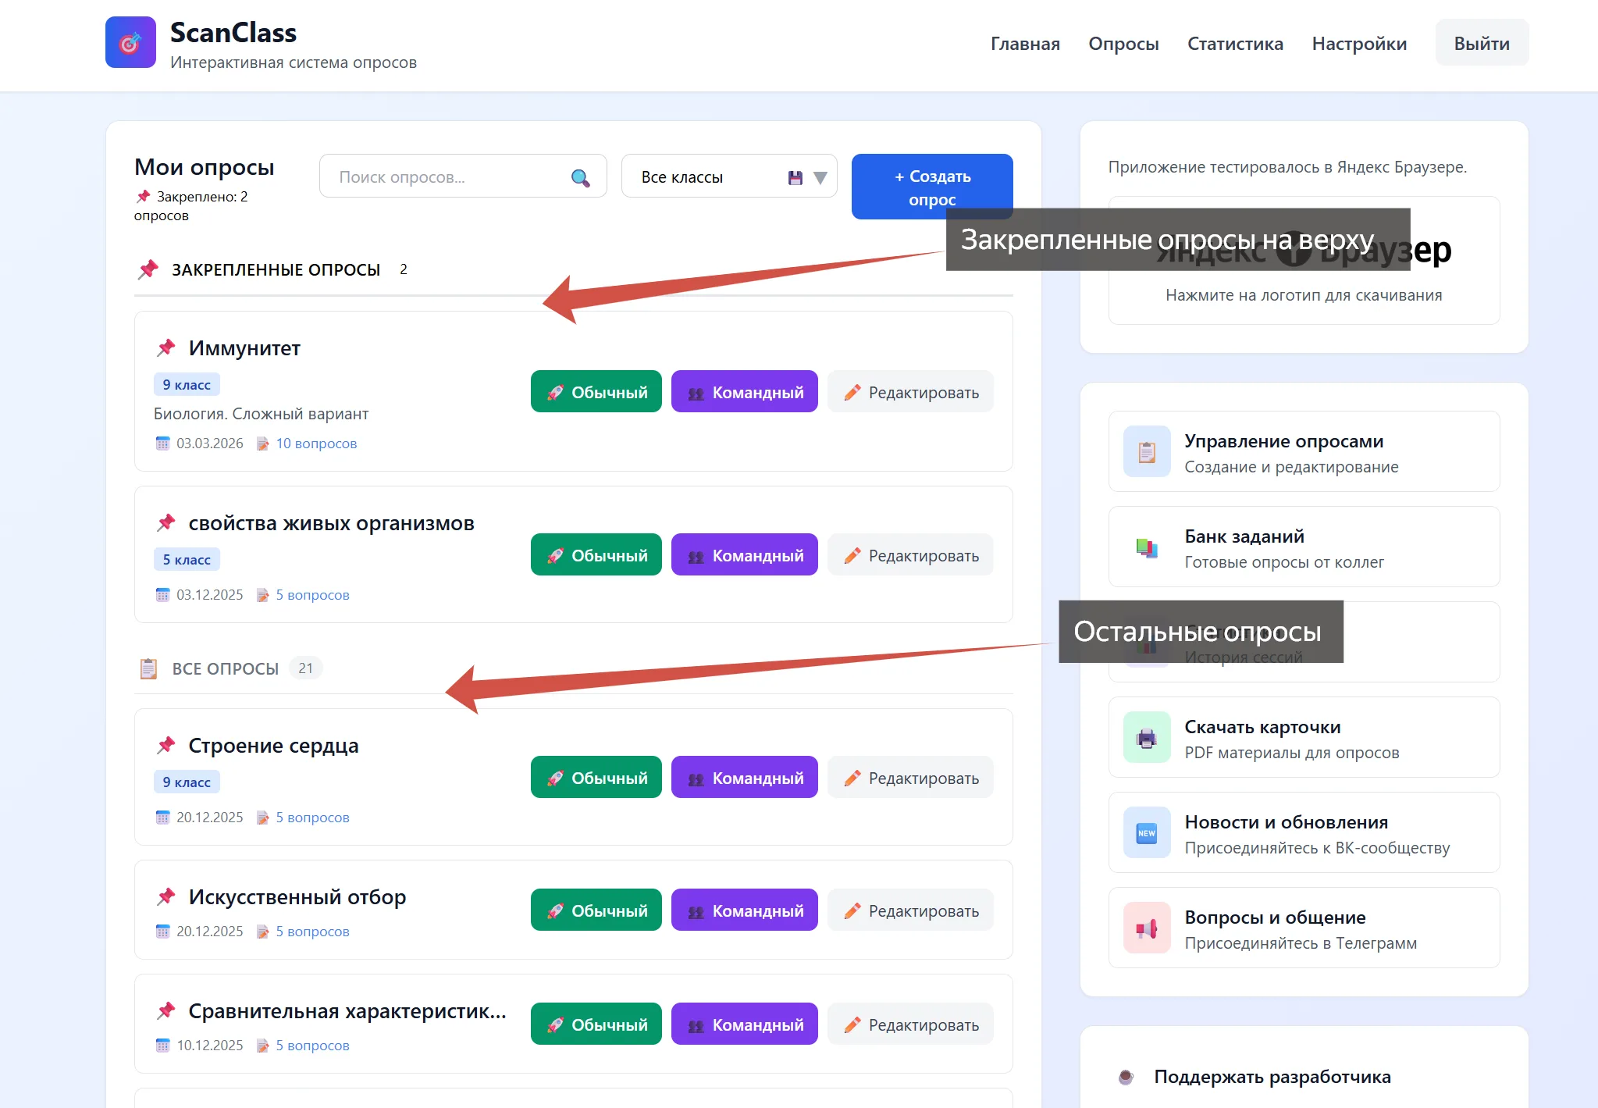Start Командный mode for Иммунитет
This screenshot has width=1598, height=1108.
744,392
